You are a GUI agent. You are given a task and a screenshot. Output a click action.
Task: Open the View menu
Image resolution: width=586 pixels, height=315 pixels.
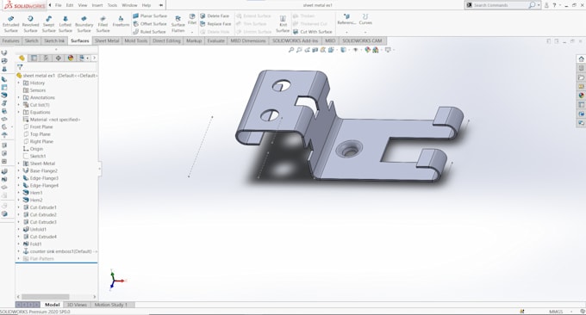[83, 5]
